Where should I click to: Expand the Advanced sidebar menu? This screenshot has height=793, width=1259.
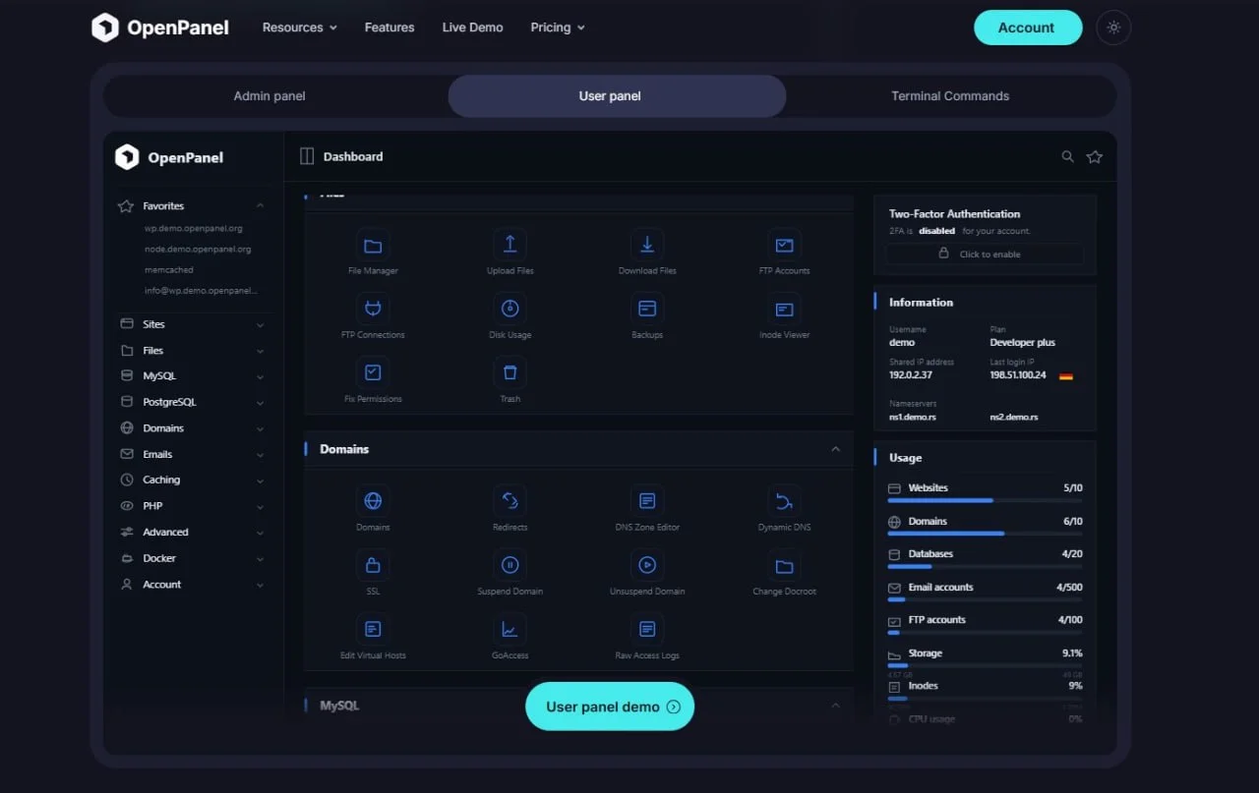coord(193,532)
